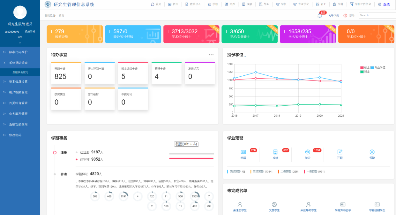The width and height of the screenshot is (396, 215).
Task: Expand user profile chevron under 系统管理员组
Action: coord(20,42)
